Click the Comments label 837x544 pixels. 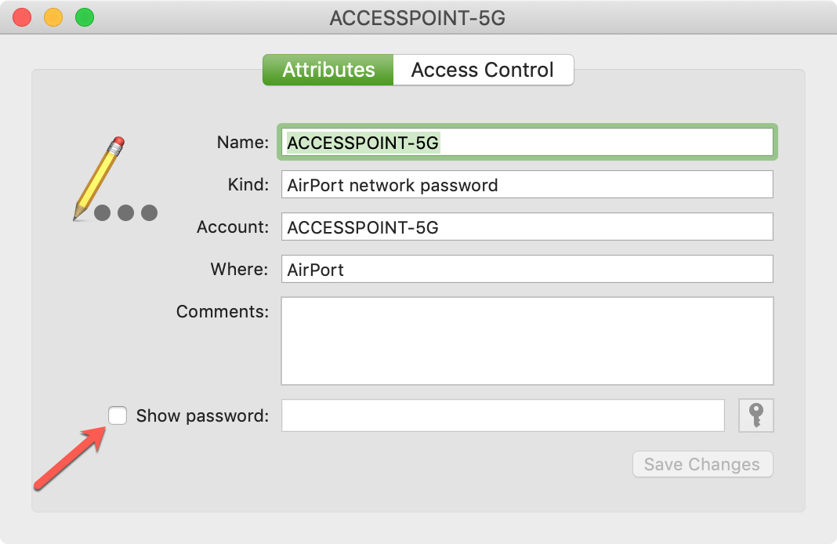tap(223, 311)
